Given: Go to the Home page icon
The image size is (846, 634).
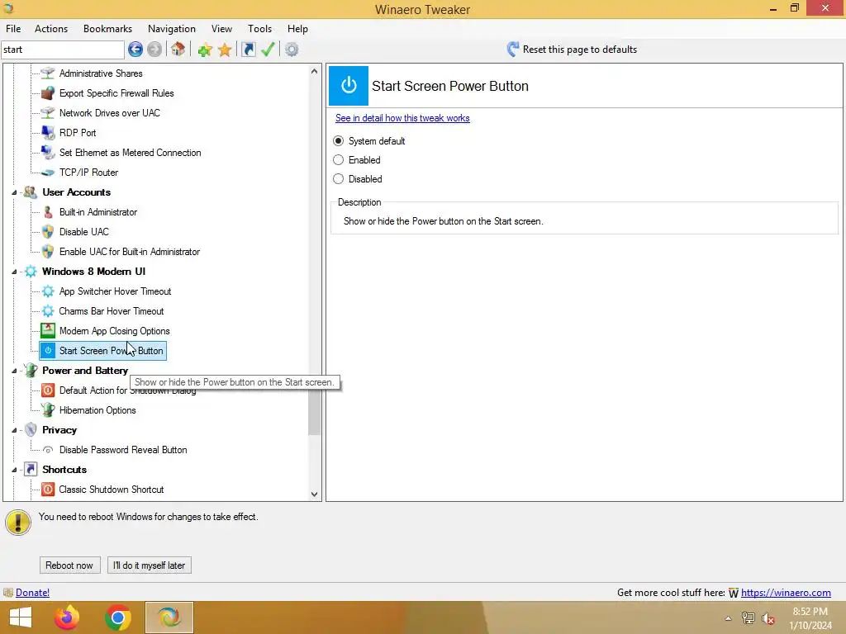Looking at the screenshot, I should pyautogui.click(x=178, y=50).
